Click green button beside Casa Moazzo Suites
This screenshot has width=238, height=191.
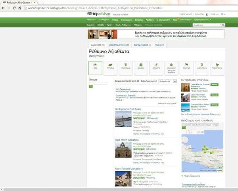(214, 84)
